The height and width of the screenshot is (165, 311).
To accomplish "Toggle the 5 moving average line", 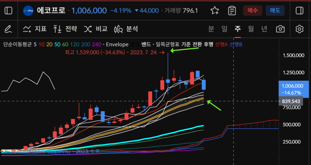I will click(35, 45).
